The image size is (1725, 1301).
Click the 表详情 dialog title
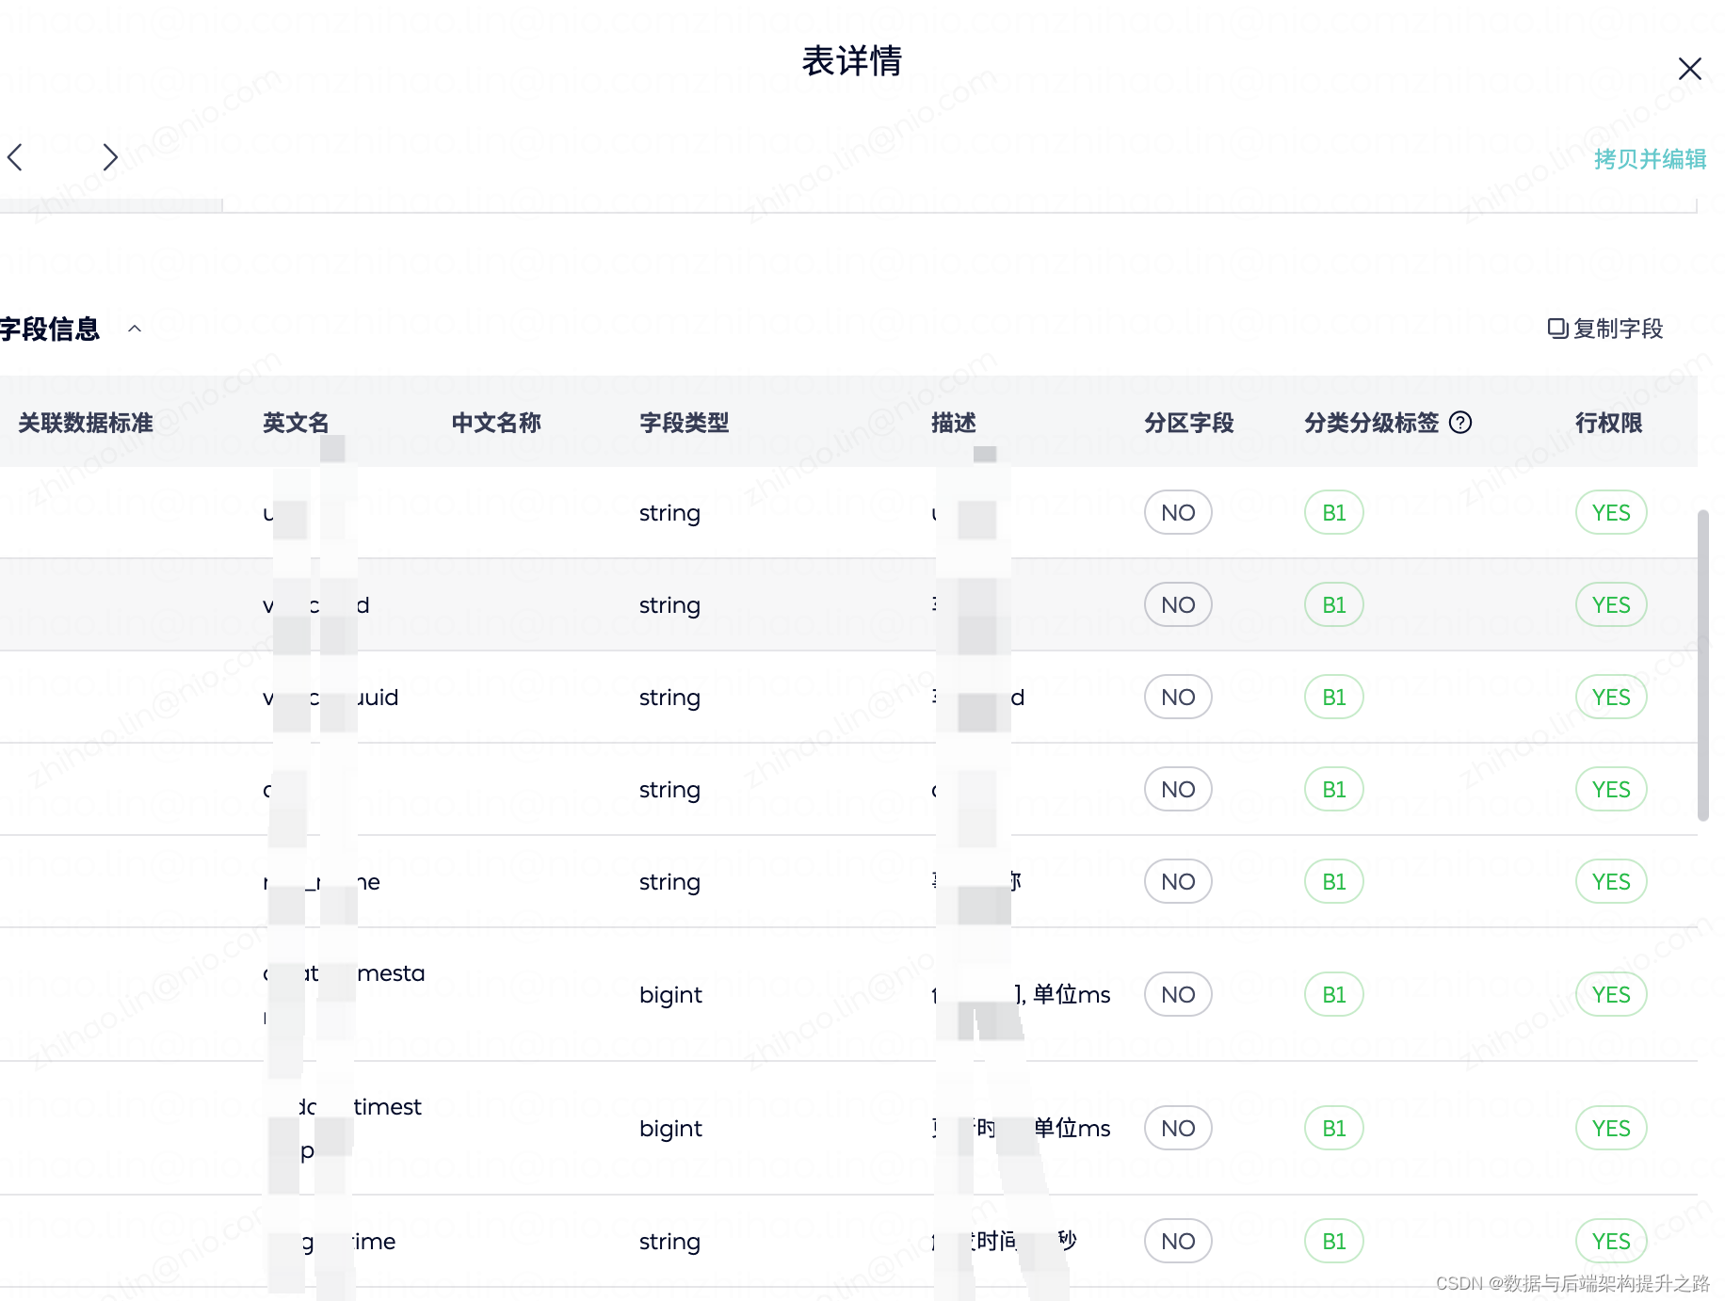[x=852, y=61]
